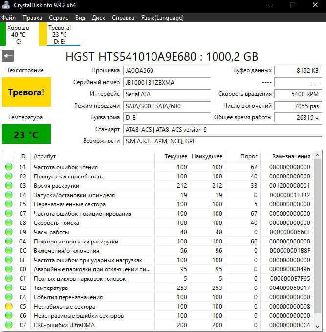Click the previous disk arrow button
The width and height of the screenshot is (326, 332).
(x=8, y=56)
